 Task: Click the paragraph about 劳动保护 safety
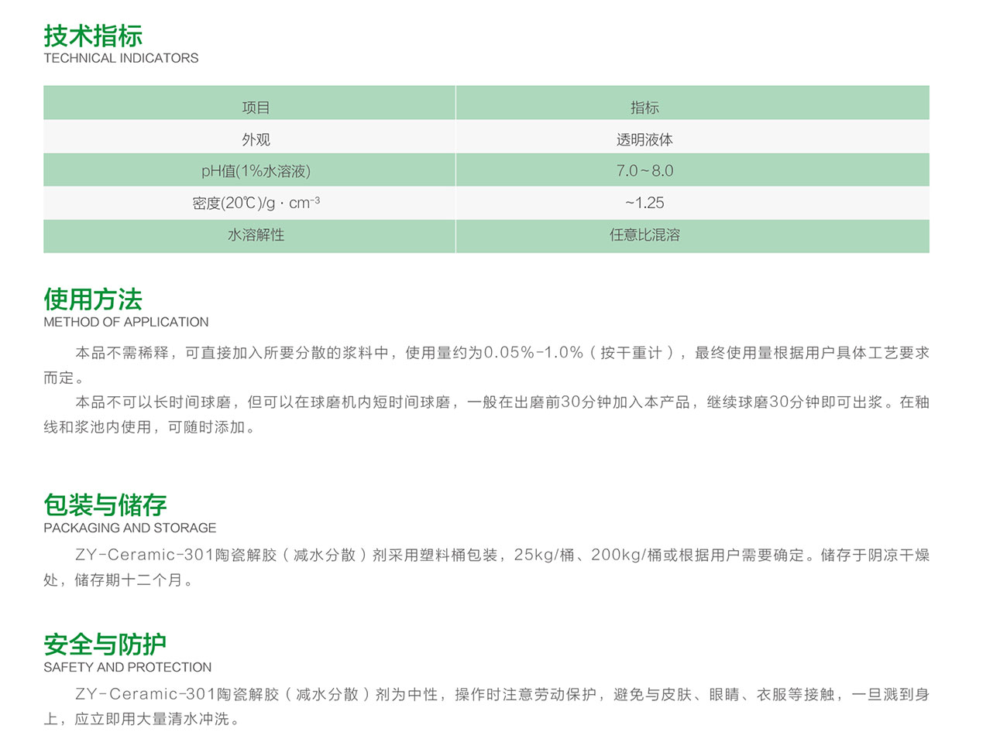(x=486, y=706)
